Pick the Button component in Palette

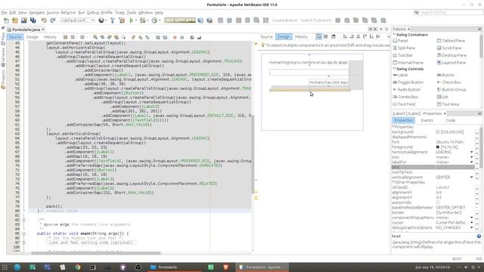(x=445, y=75)
